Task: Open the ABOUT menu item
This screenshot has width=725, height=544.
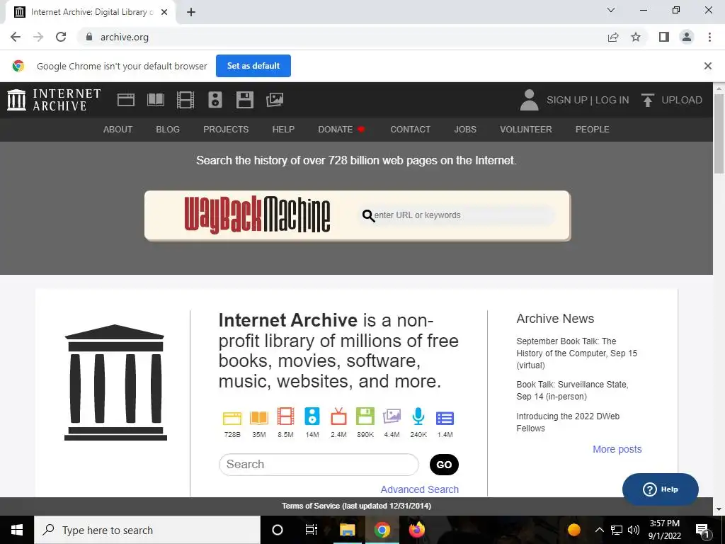Action: coord(118,130)
